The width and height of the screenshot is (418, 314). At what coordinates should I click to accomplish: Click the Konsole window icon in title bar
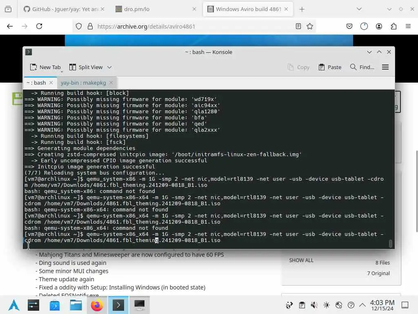(x=29, y=52)
